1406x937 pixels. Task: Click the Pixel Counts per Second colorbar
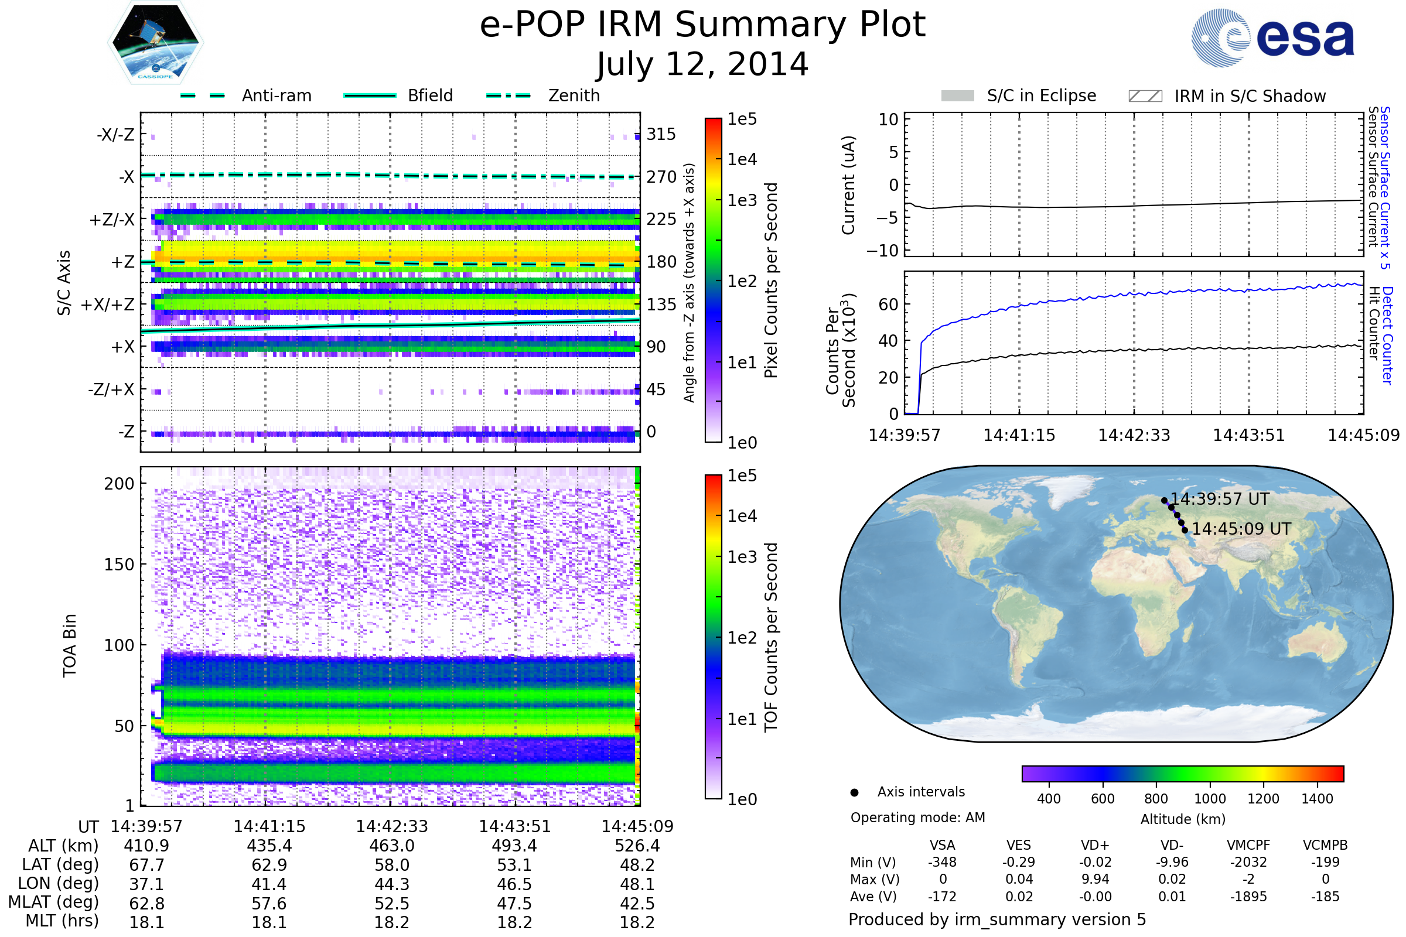pos(713,280)
